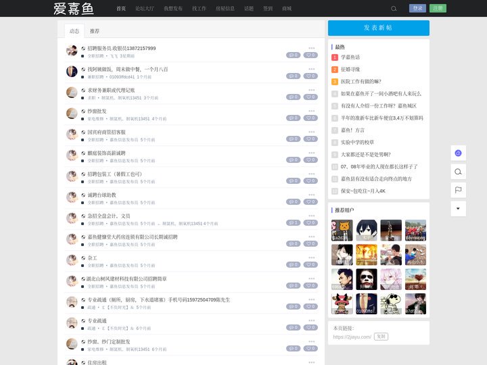The width and height of the screenshot is (487, 365).
Task: Select the Snoopy avatar in 推荐用户
Action: click(391, 304)
